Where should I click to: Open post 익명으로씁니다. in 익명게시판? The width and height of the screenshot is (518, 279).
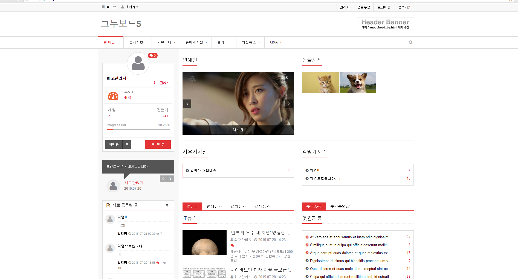pos(323,178)
